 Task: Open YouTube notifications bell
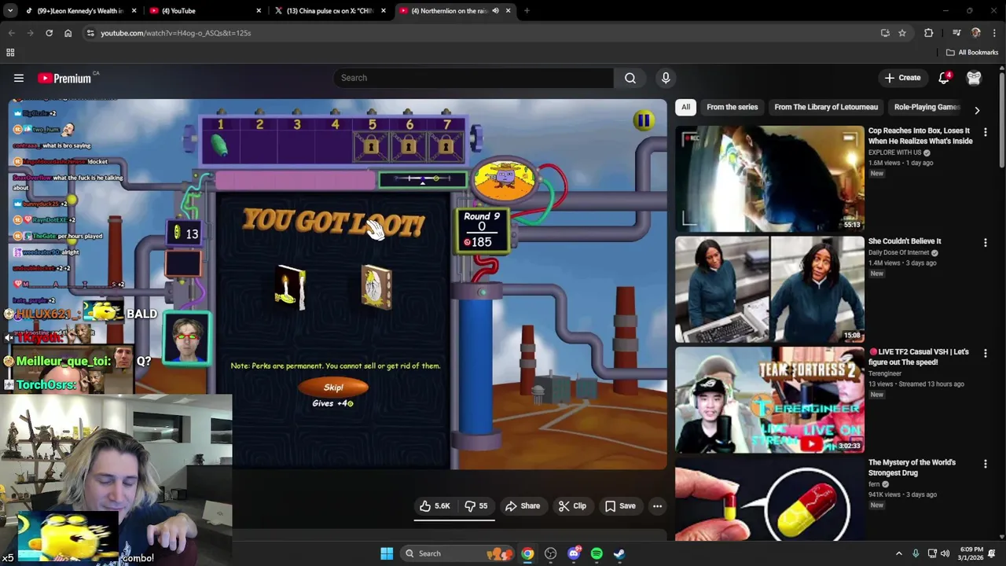(x=944, y=78)
